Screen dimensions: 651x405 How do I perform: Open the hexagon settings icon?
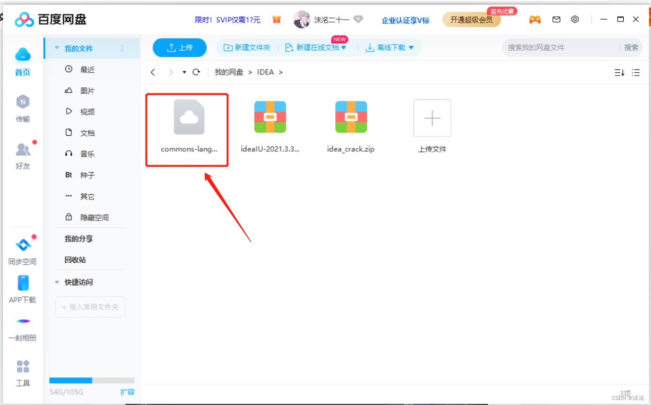tap(575, 20)
